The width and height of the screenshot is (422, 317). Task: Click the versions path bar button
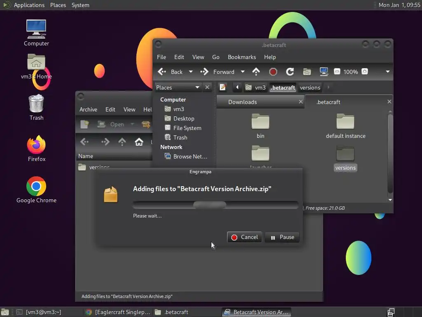click(x=310, y=88)
